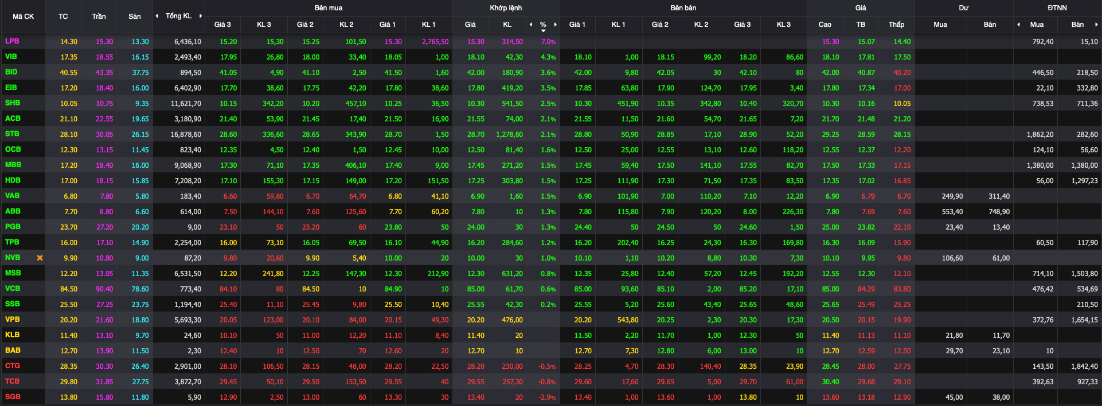The width and height of the screenshot is (1102, 406).
Task: Sort by the TC reference price header
Action: [63, 17]
